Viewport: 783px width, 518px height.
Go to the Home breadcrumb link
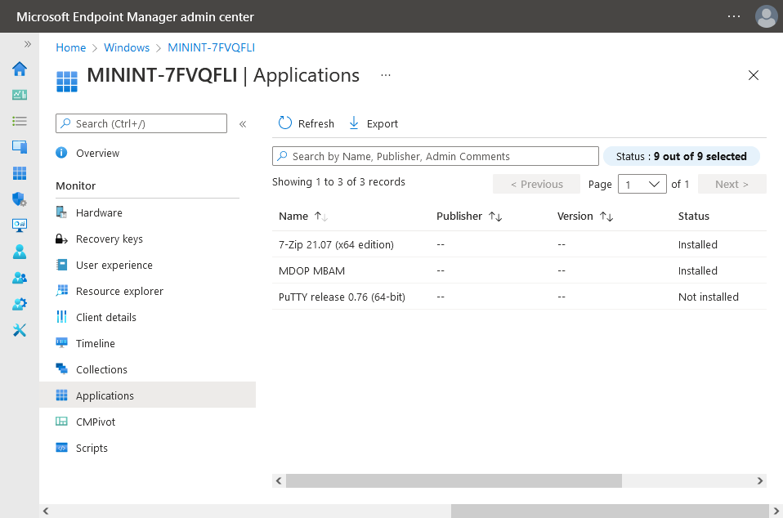[x=71, y=47]
